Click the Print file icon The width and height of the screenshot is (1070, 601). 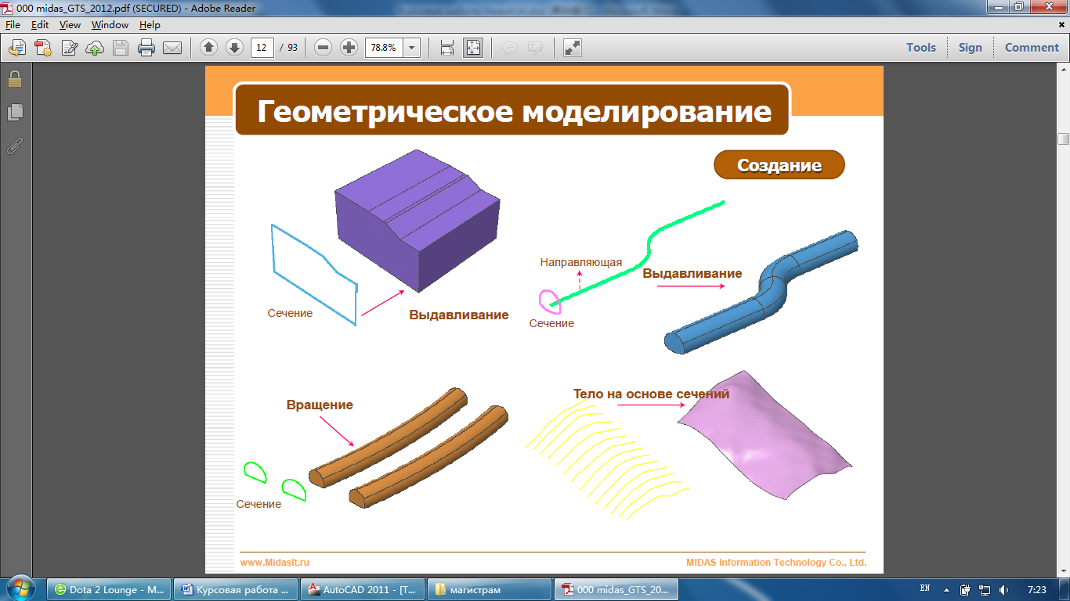point(146,48)
